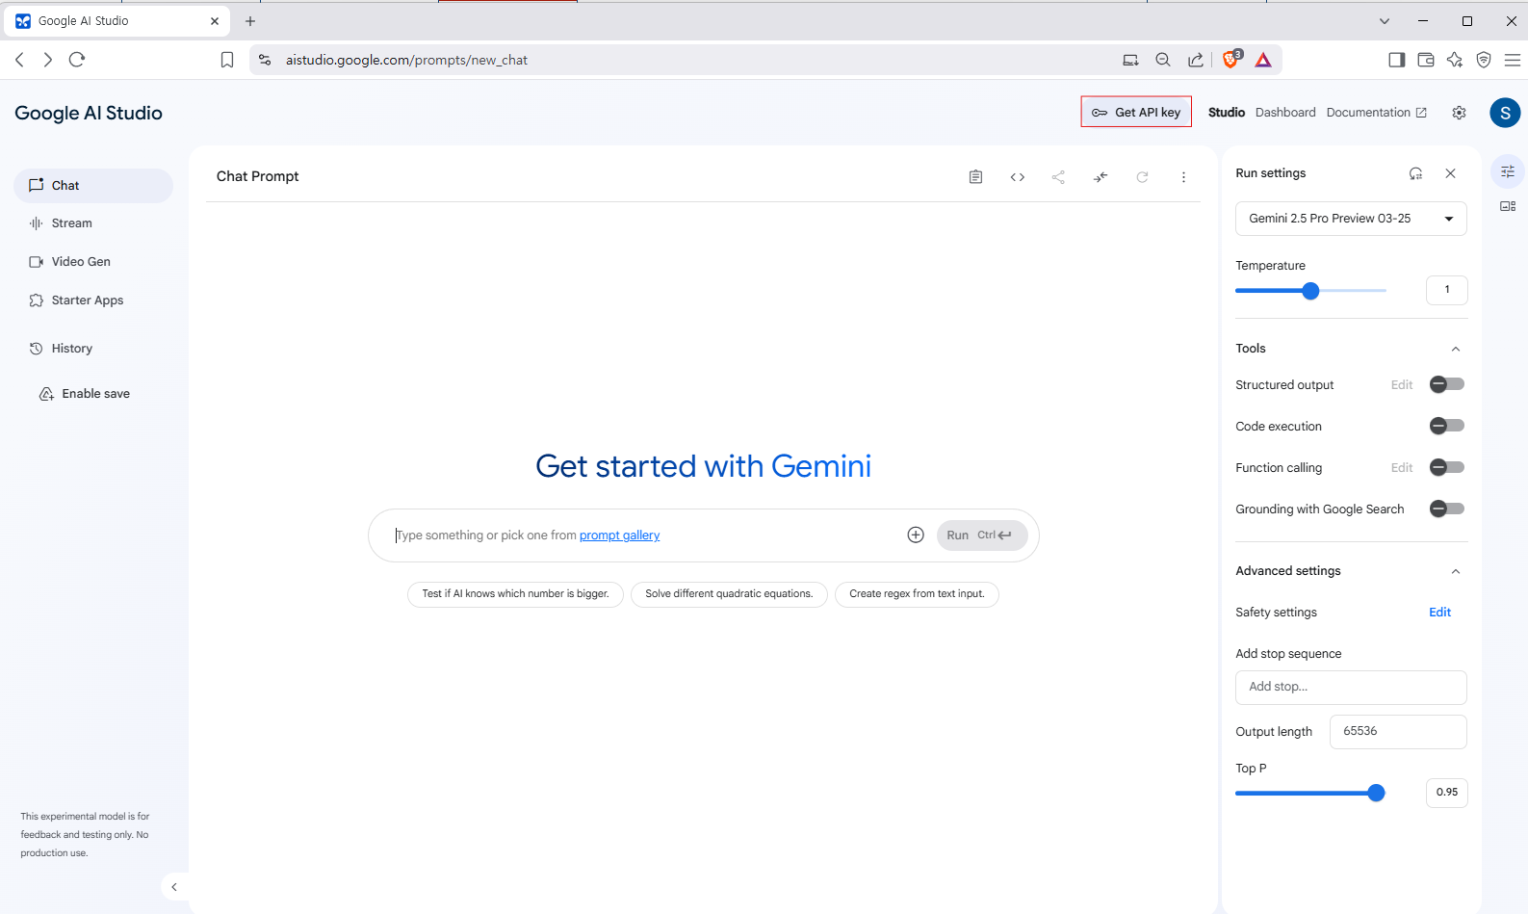Enable Structured output toggle

(x=1446, y=384)
